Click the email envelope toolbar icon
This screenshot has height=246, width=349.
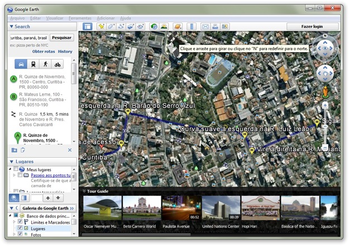(x=205, y=26)
